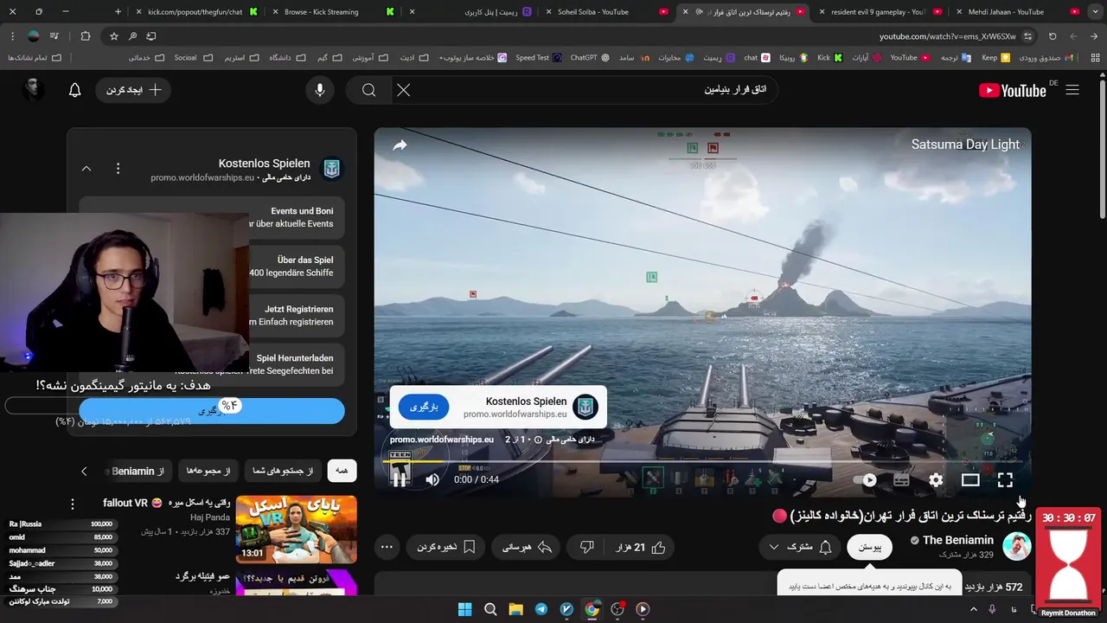1107x623 pixels.
Task: Mute the video player volume
Action: [432, 479]
